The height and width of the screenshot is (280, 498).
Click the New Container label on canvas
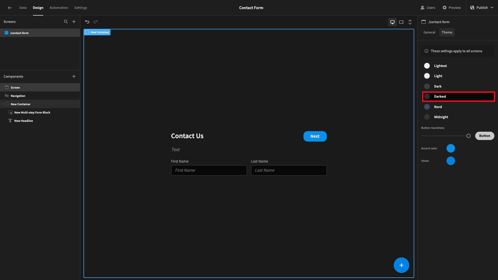coord(97,32)
